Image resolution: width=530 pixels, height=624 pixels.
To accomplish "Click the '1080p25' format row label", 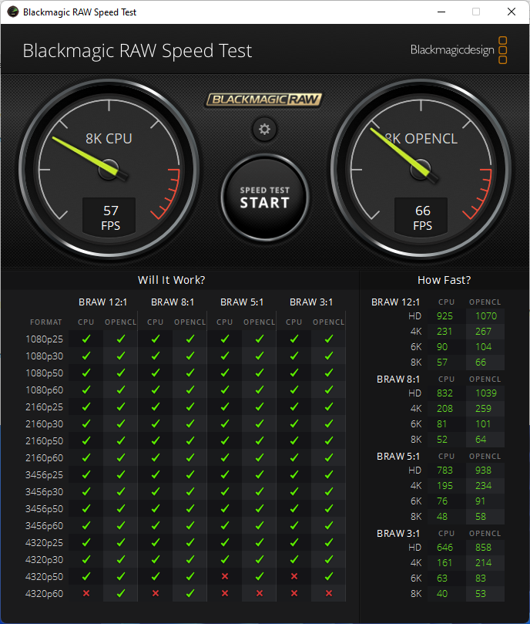I will [x=44, y=339].
